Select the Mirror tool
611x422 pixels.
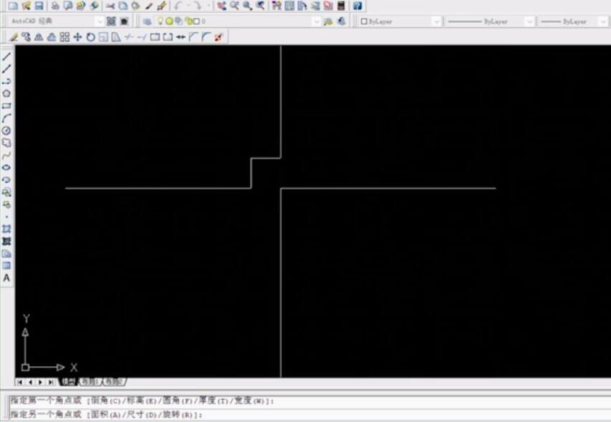[39, 37]
